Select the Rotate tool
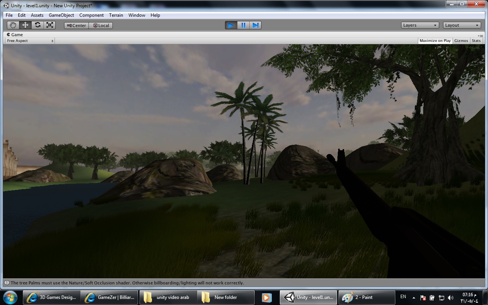 tap(37, 25)
